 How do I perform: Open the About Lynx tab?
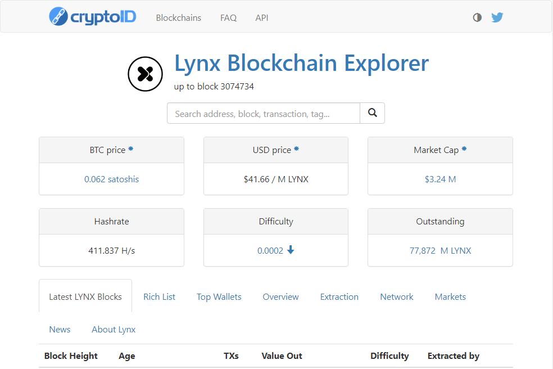point(114,330)
